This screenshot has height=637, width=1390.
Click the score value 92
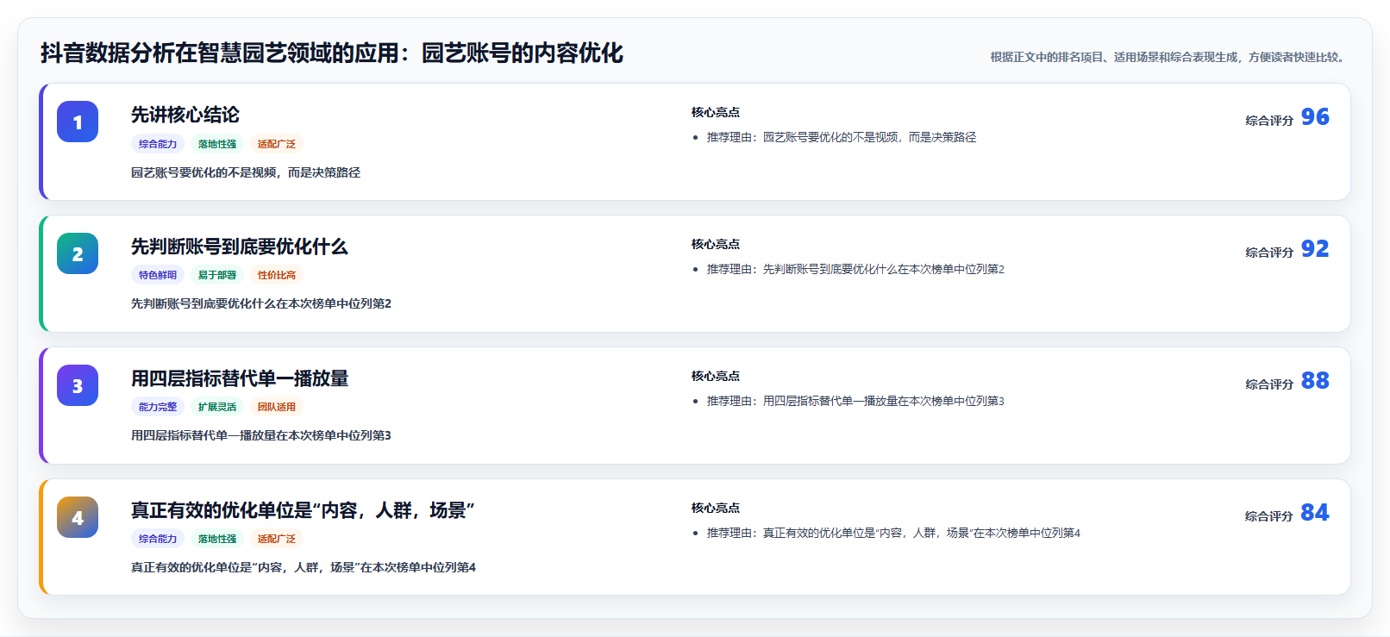point(1315,248)
